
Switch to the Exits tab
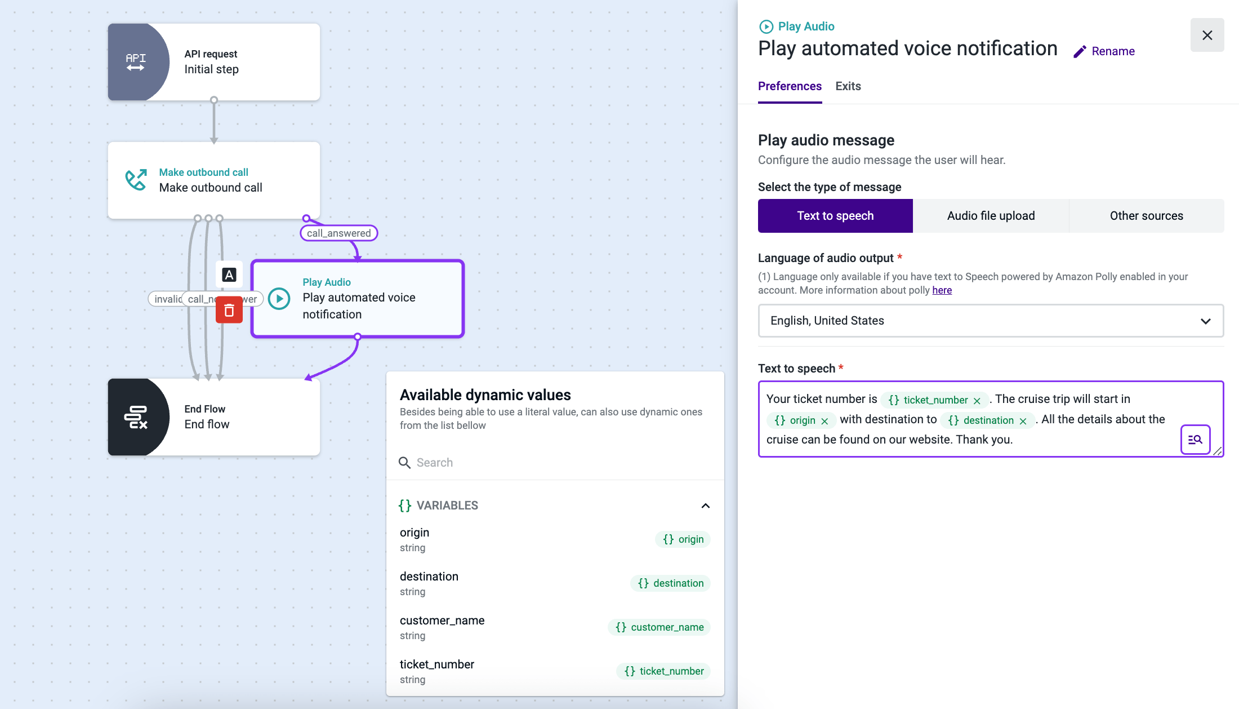click(848, 86)
